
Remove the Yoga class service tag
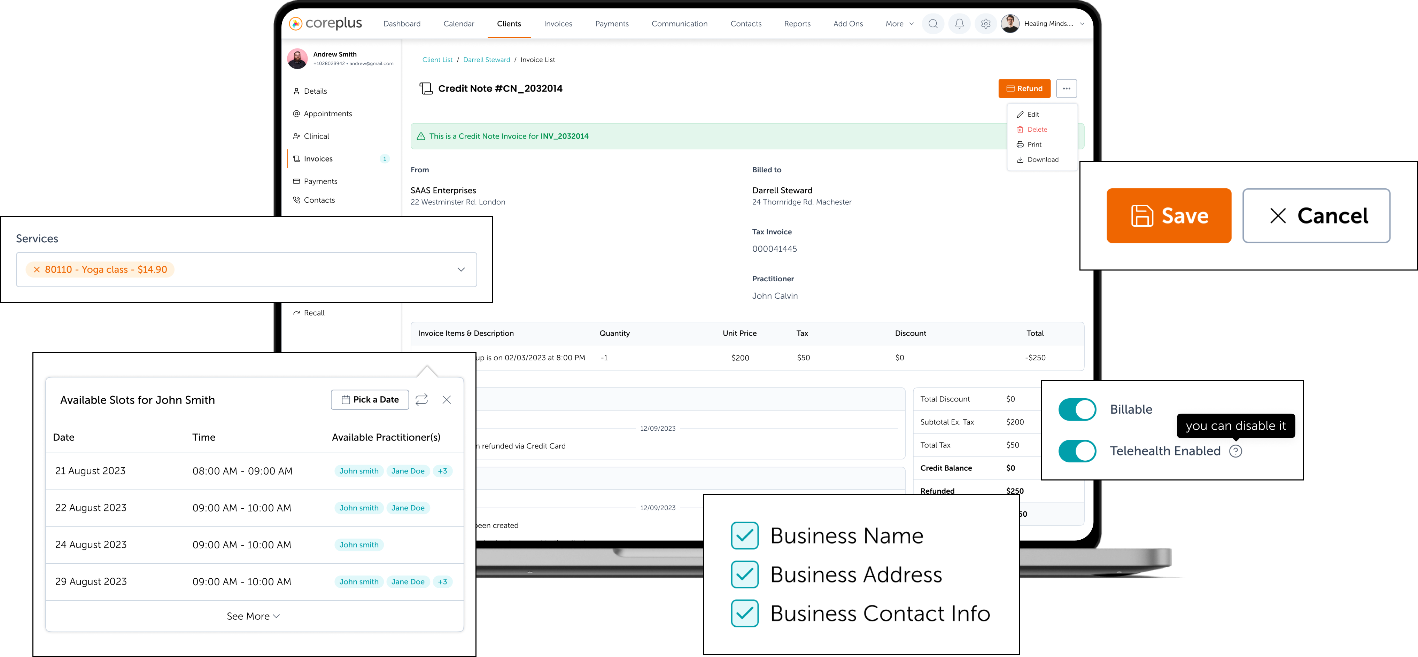click(37, 269)
